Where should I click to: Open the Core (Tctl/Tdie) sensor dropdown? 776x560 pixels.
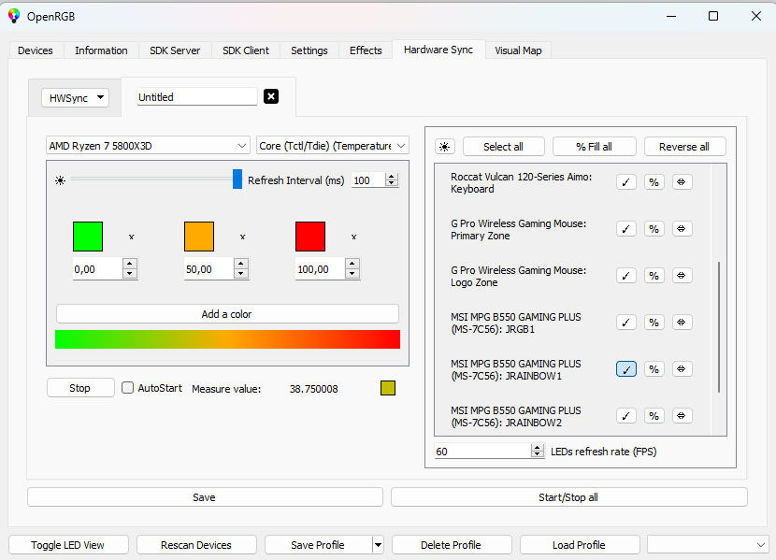[x=333, y=146]
